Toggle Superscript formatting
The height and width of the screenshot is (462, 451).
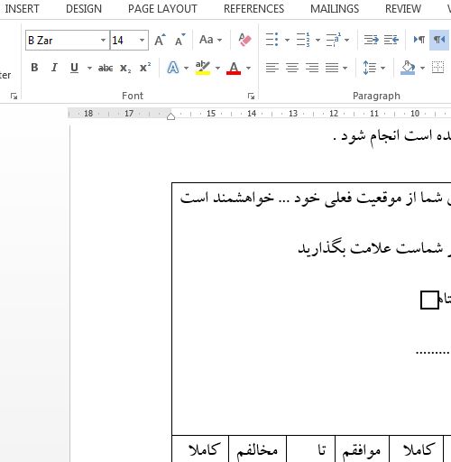145,68
